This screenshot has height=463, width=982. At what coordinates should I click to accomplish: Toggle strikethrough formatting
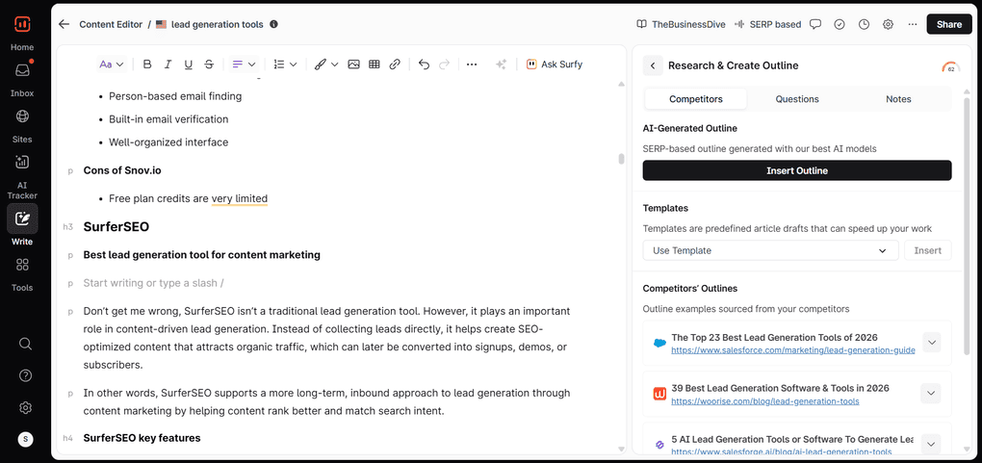(209, 64)
